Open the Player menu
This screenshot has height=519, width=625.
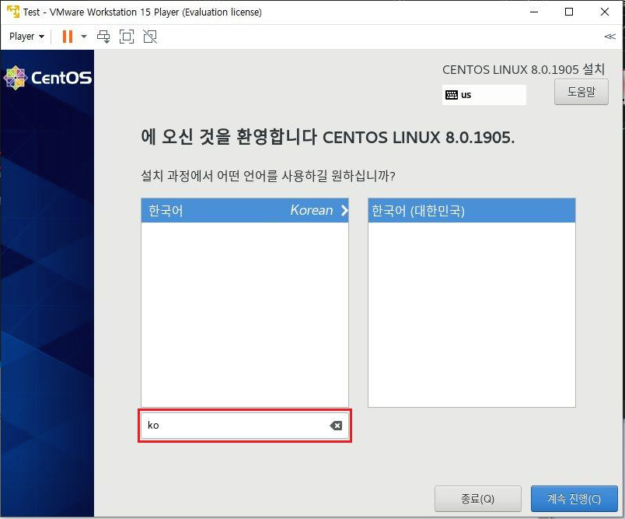26,37
